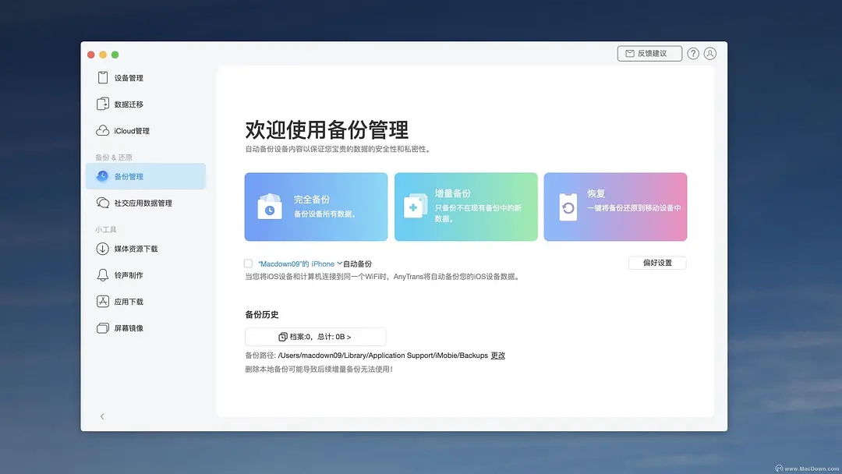This screenshot has width=842, height=474.
Task: Open the iCloud管理 cloud icon
Action: [x=103, y=130]
